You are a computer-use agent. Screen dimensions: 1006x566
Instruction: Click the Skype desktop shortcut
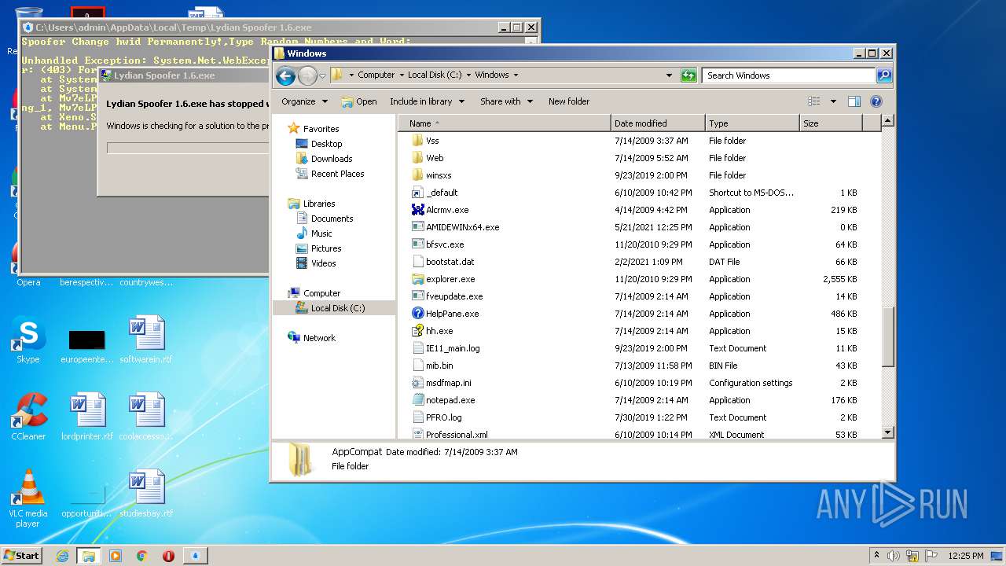[28, 340]
